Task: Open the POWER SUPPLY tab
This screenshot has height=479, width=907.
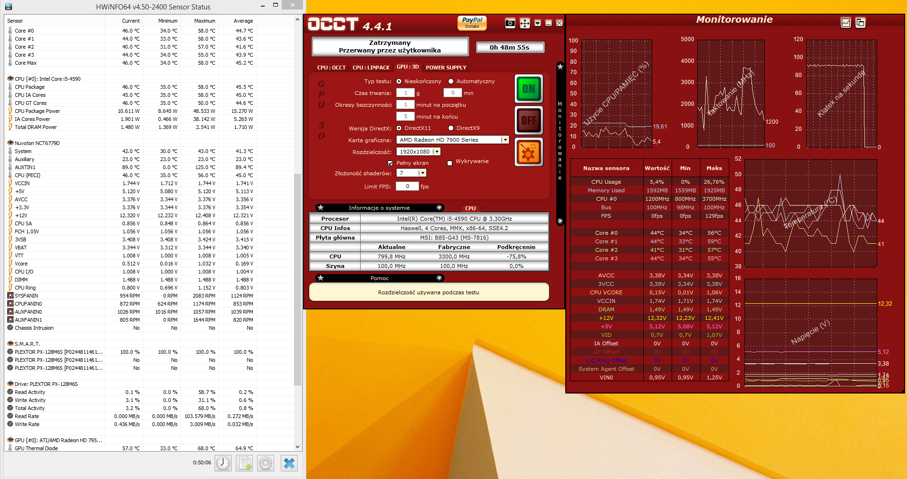Action: (446, 68)
